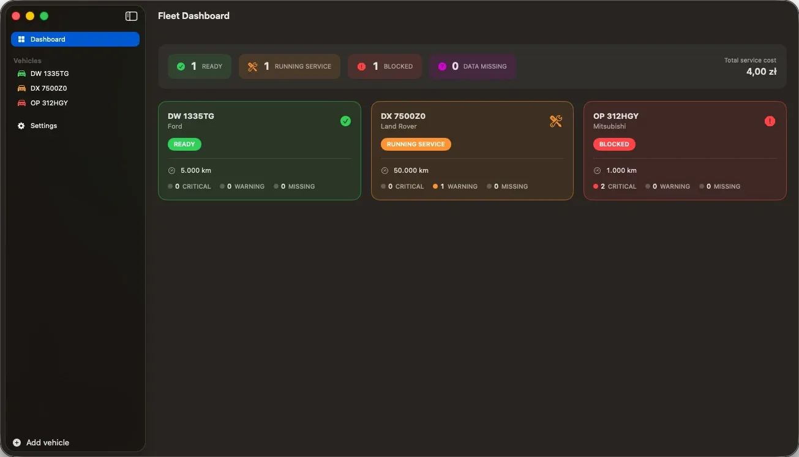This screenshot has height=457, width=799.
Task: Click red alert icon on Mitsubishi card
Action: coord(770,121)
